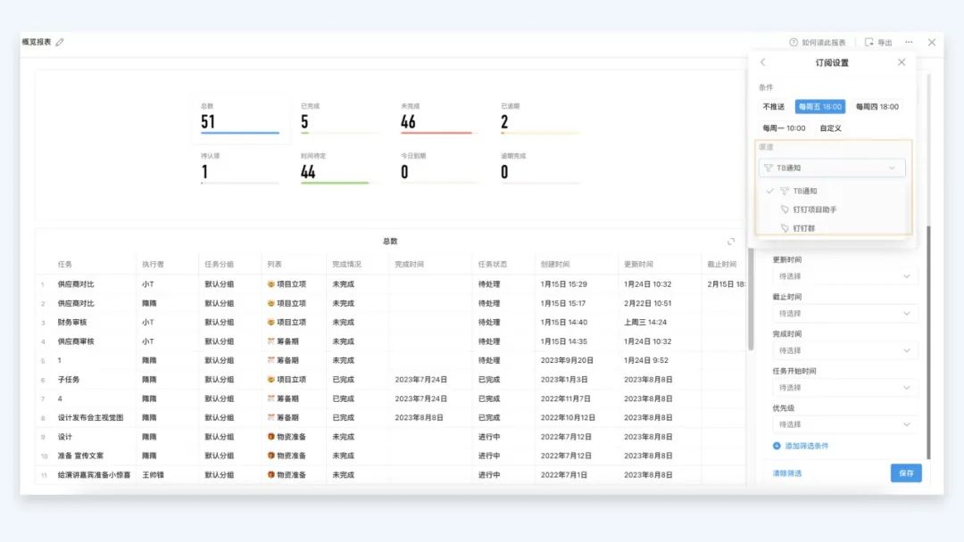
Task: Open task 设计发布会主视觉图 in row 8
Action: pos(90,417)
